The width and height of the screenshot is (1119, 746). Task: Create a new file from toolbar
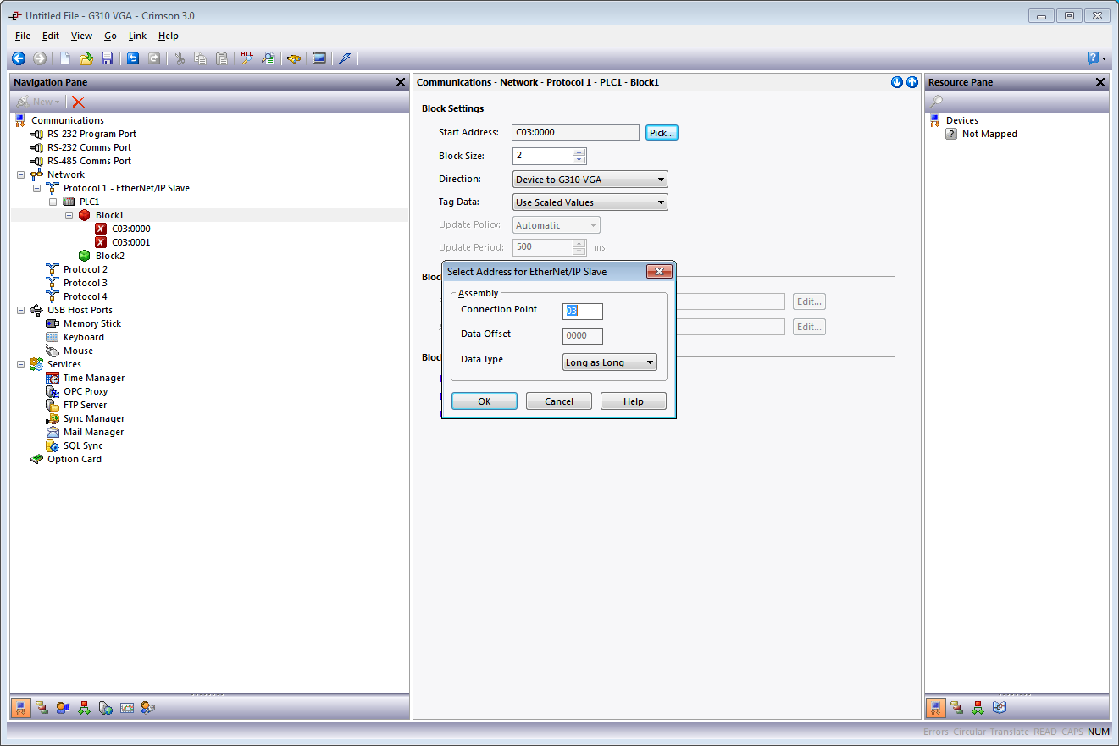[65, 58]
